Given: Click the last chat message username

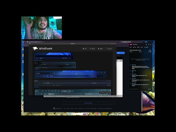Looking at the screenshot, I should tap(134, 83).
